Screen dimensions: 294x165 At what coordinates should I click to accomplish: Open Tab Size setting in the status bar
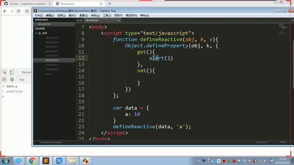261,143
